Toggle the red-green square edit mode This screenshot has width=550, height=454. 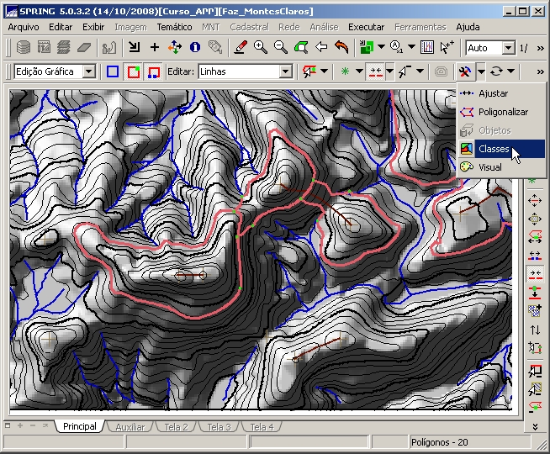click(x=133, y=72)
